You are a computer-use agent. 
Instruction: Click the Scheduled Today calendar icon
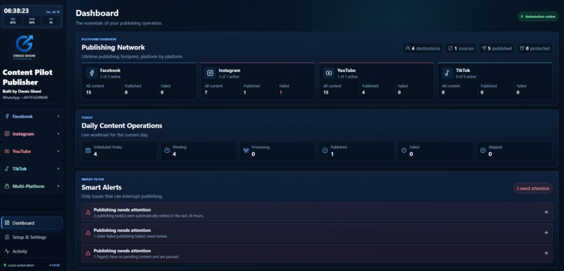tap(88, 151)
